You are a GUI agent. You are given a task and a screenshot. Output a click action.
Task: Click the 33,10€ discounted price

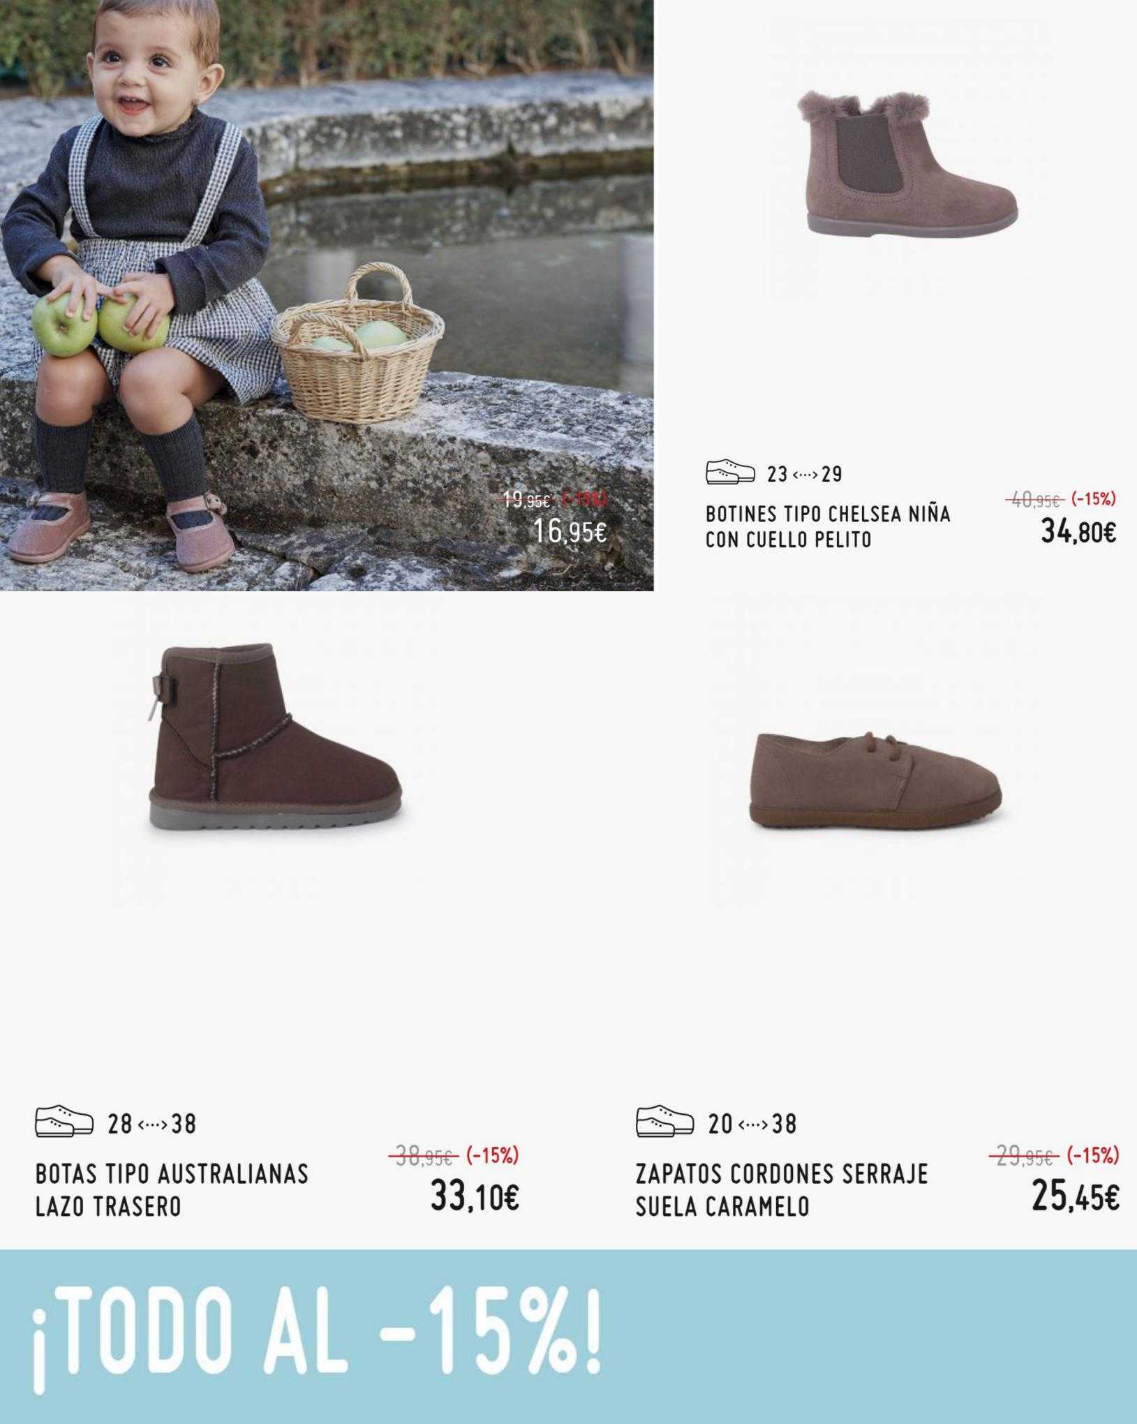point(475,1198)
